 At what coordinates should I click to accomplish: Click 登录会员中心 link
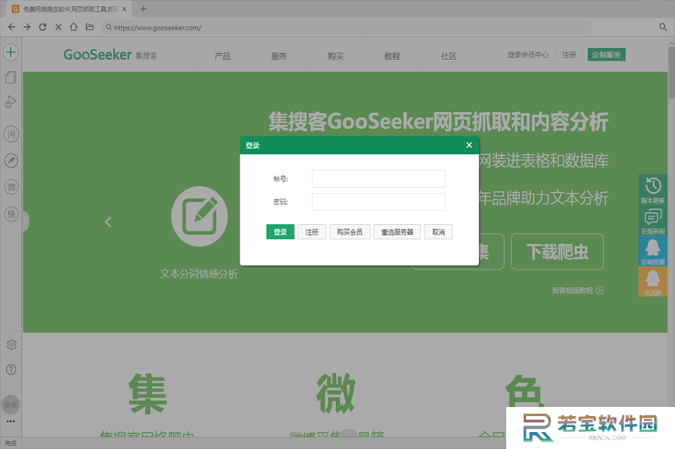[528, 55]
